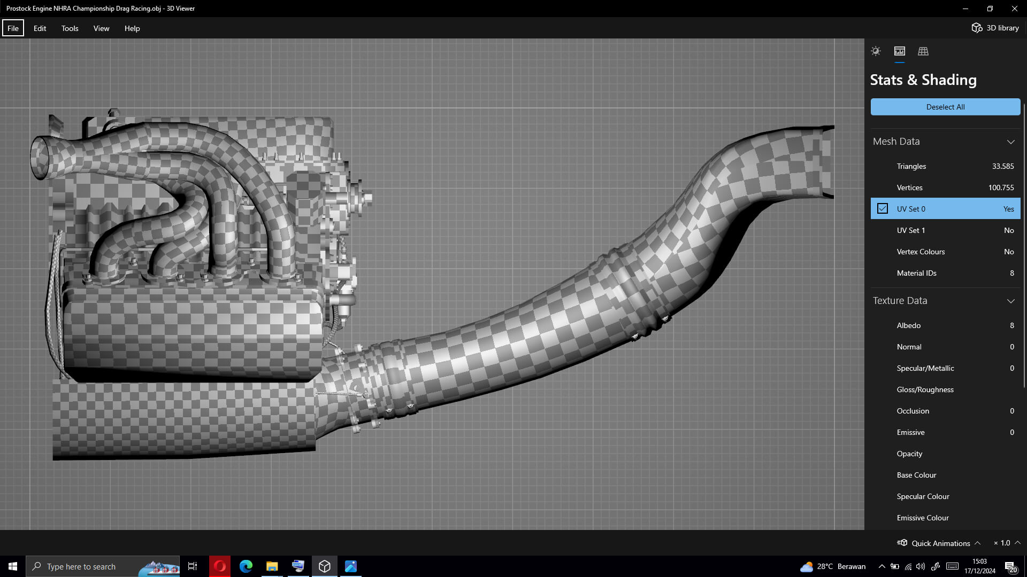Uncheck the UV Set 0 checkbox
This screenshot has height=577, width=1027.
[x=883, y=209]
